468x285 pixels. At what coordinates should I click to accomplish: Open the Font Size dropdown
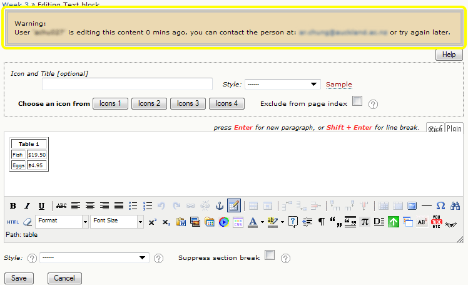point(117,222)
